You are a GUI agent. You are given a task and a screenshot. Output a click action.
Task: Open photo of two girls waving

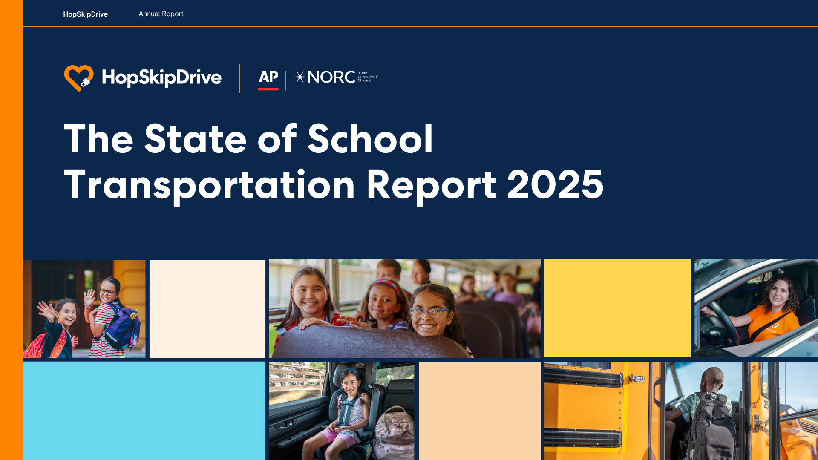point(84,309)
